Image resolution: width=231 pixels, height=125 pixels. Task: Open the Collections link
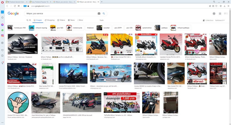208,20
